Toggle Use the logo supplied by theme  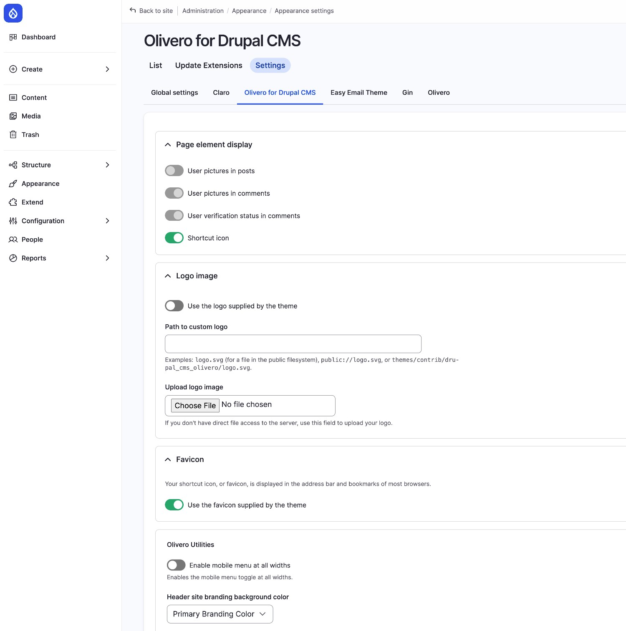coord(174,306)
